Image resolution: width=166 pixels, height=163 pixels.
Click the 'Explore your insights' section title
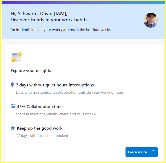tap(31, 71)
